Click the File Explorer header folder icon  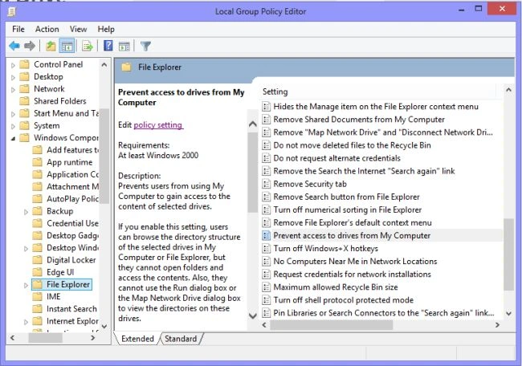point(126,67)
